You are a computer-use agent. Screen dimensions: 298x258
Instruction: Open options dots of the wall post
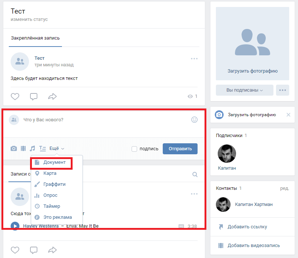(x=194, y=194)
